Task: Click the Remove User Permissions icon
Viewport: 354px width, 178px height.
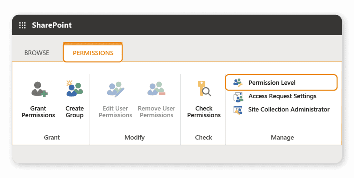Action: point(156,89)
